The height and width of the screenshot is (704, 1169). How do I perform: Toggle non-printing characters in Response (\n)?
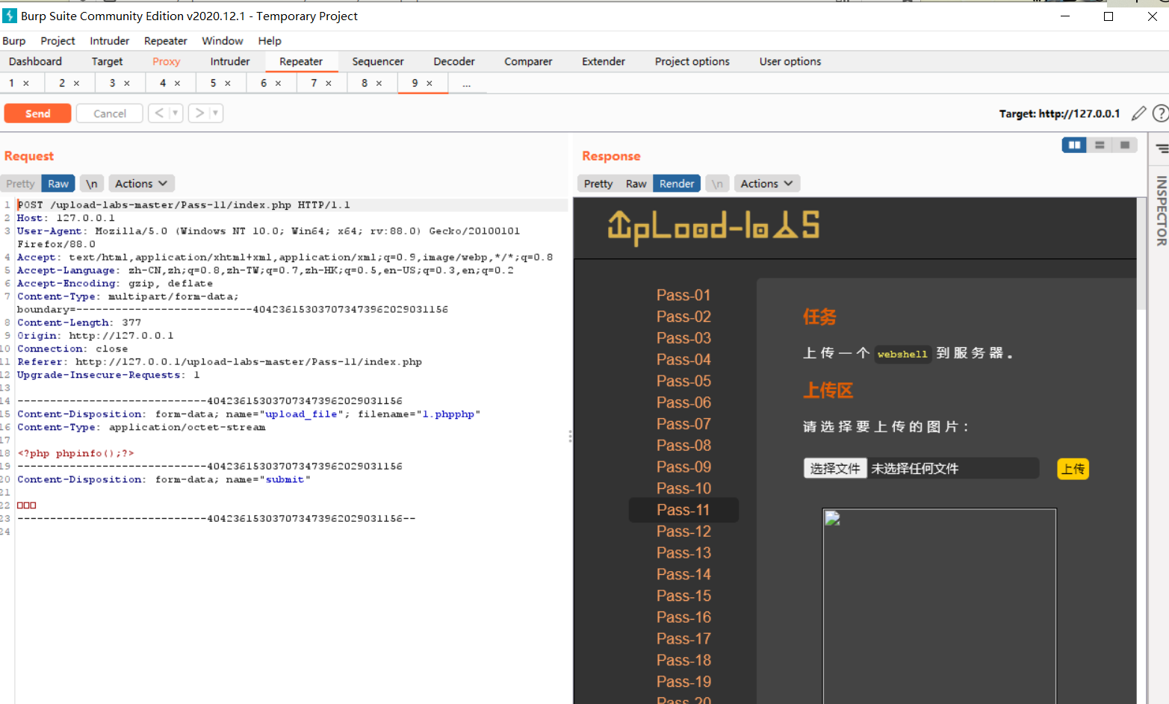click(717, 184)
